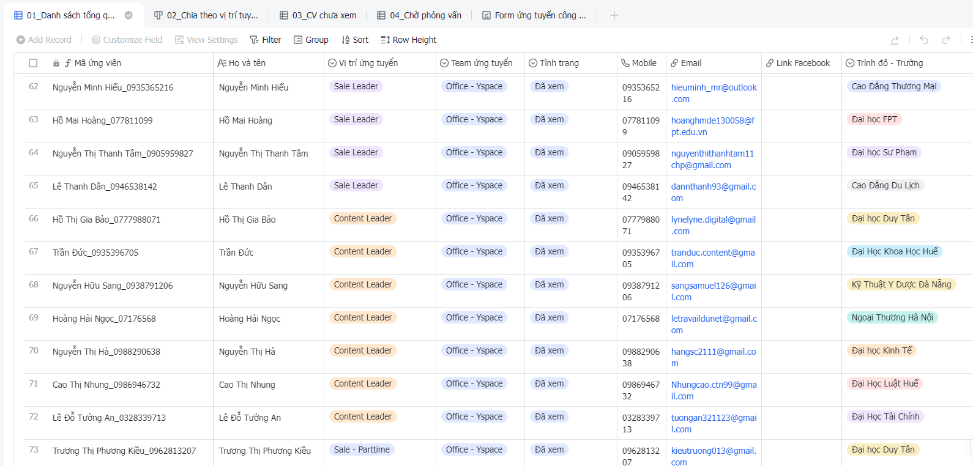Click row number 70
This screenshot has height=466, width=973.
coord(34,350)
